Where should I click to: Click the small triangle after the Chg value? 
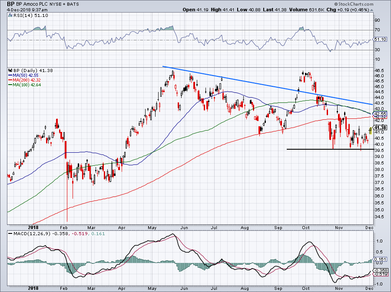coord(371,10)
